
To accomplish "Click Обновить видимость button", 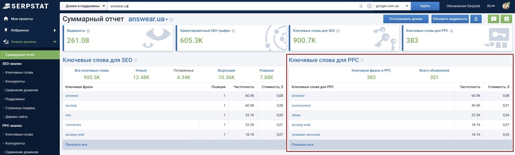I will [x=450, y=19].
